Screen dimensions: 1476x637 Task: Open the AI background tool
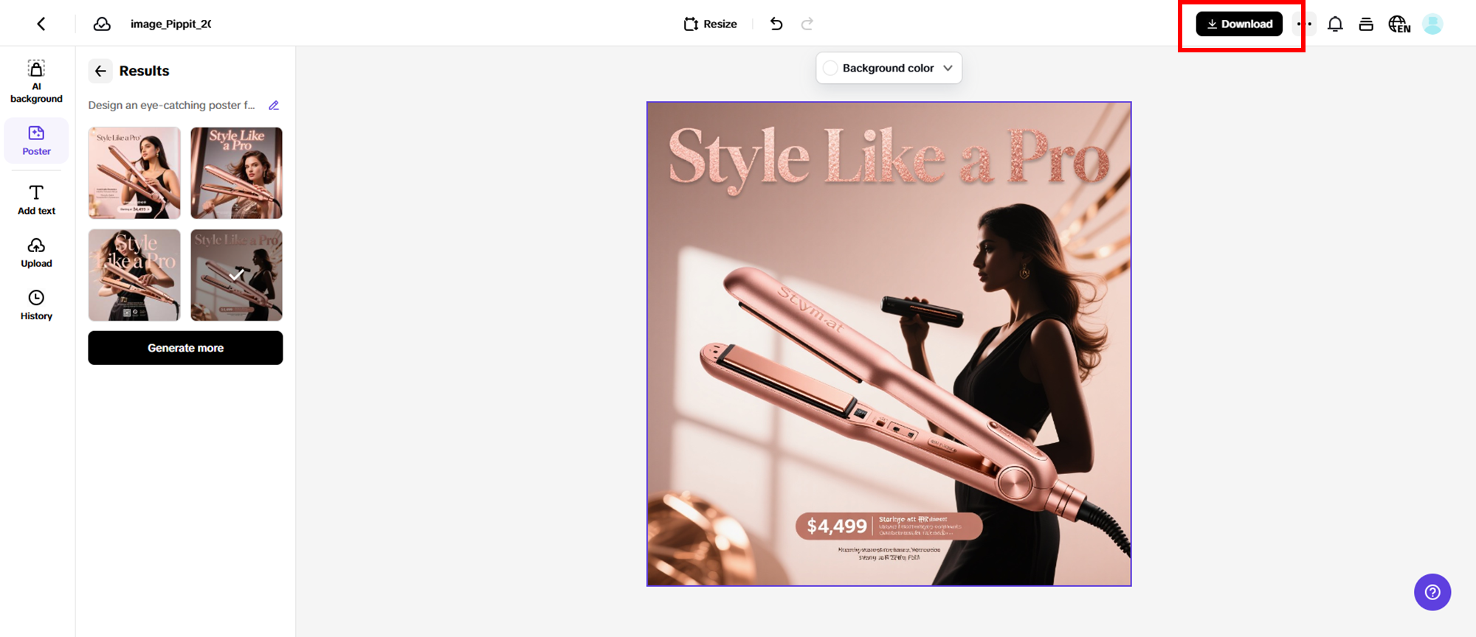point(36,82)
